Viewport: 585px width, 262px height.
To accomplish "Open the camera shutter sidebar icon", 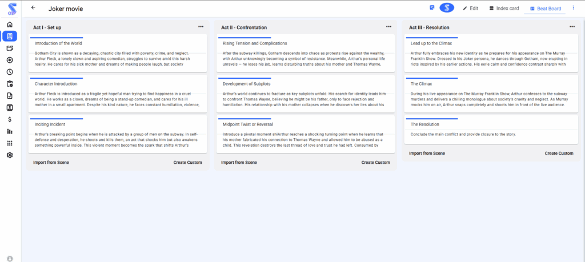I will coord(10,60).
